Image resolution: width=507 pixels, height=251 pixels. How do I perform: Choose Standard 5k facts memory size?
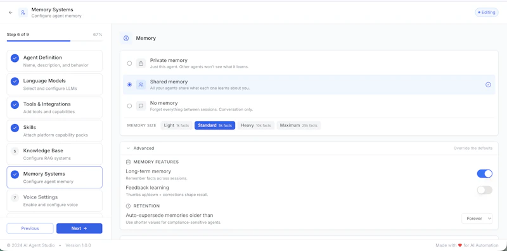pos(215,125)
